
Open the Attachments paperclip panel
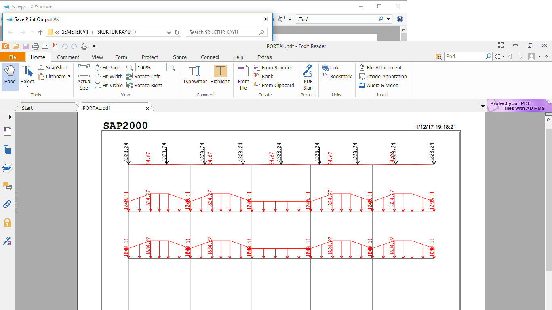[7, 204]
